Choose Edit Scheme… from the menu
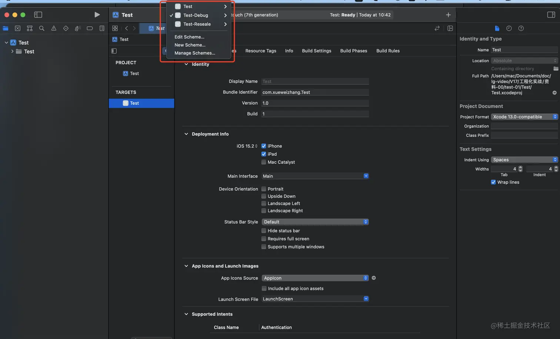 tap(198, 37)
